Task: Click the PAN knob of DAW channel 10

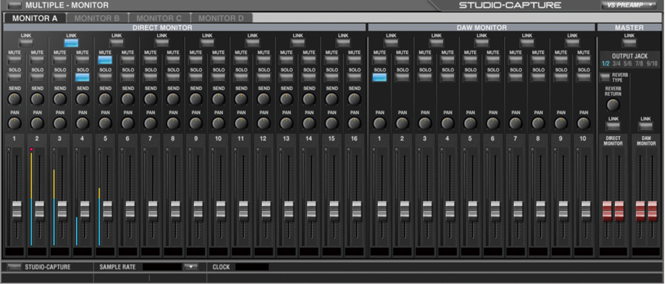Action: [584, 123]
